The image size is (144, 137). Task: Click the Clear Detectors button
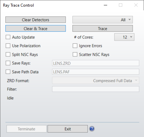(x=35, y=20)
